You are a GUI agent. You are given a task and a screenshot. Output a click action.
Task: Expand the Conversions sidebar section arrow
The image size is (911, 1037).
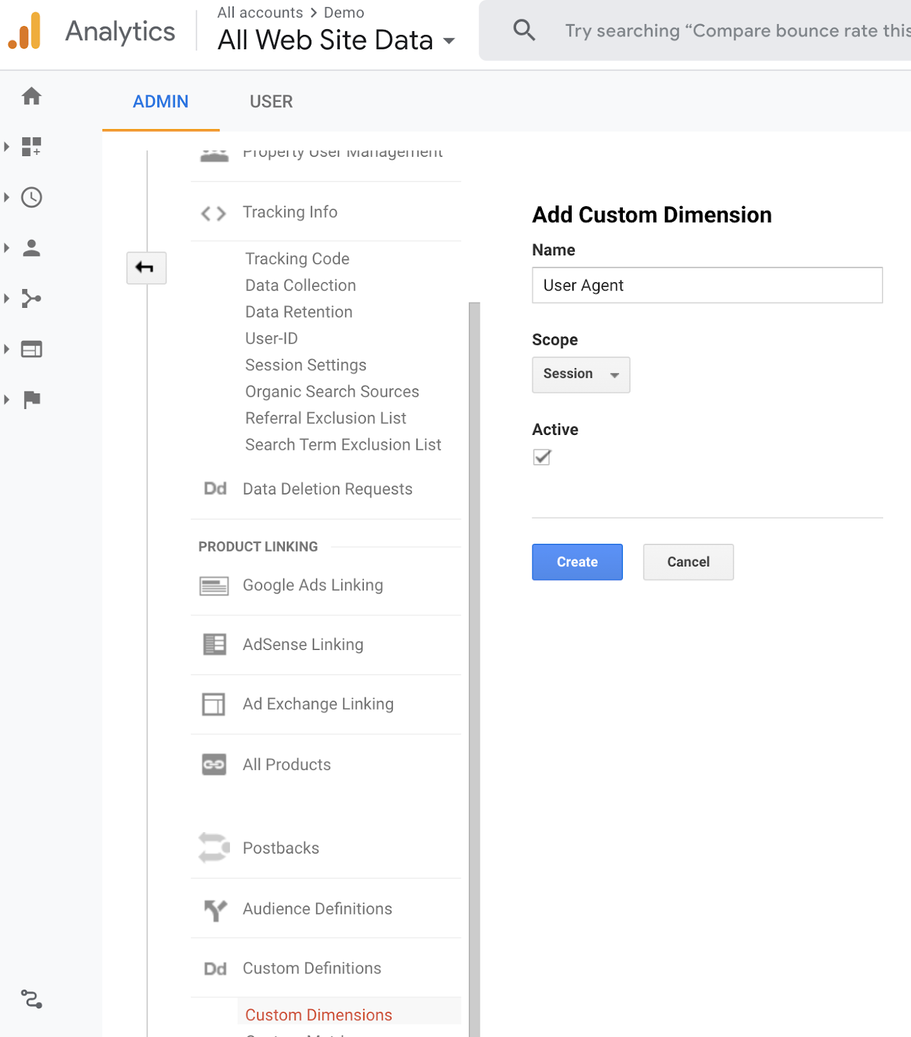(x=6, y=399)
